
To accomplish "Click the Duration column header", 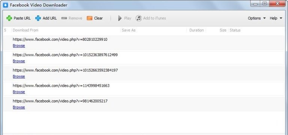I will pyautogui.click(x=196, y=30).
